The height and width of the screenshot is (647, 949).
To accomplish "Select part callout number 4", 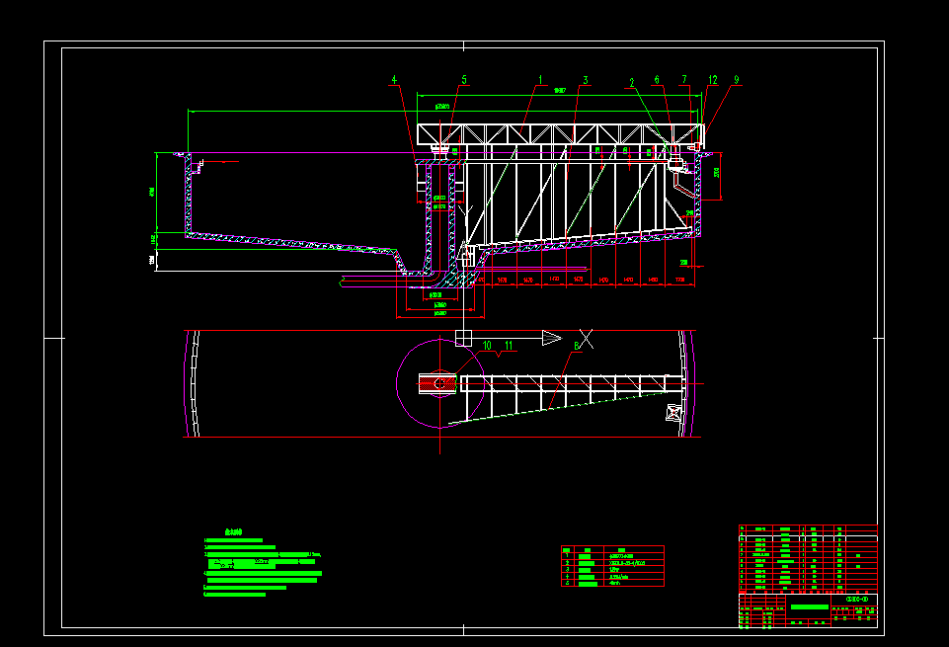I will 394,80.
